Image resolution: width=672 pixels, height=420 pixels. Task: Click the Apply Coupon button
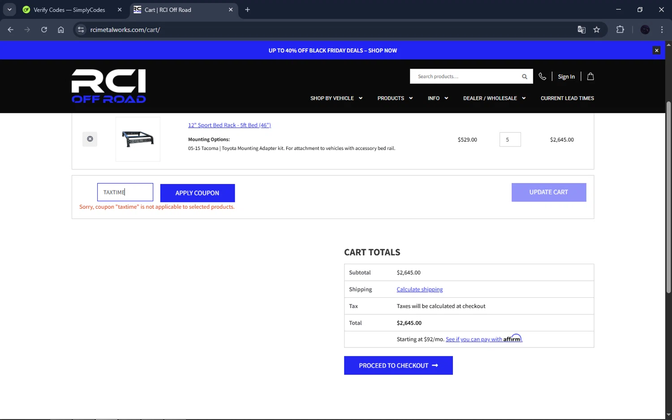click(x=198, y=193)
